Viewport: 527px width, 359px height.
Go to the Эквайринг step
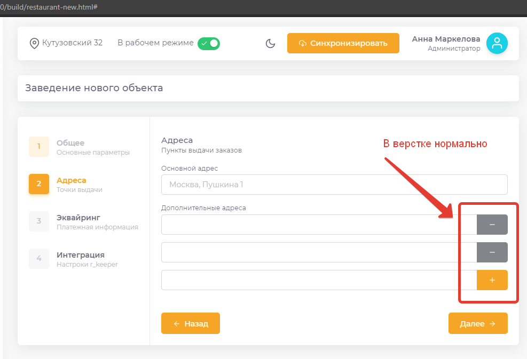pyautogui.click(x=78, y=218)
